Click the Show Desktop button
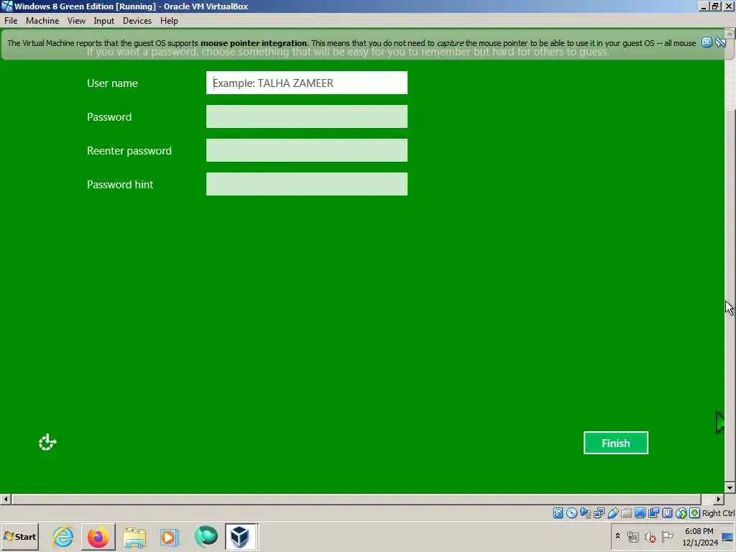 click(x=727, y=536)
